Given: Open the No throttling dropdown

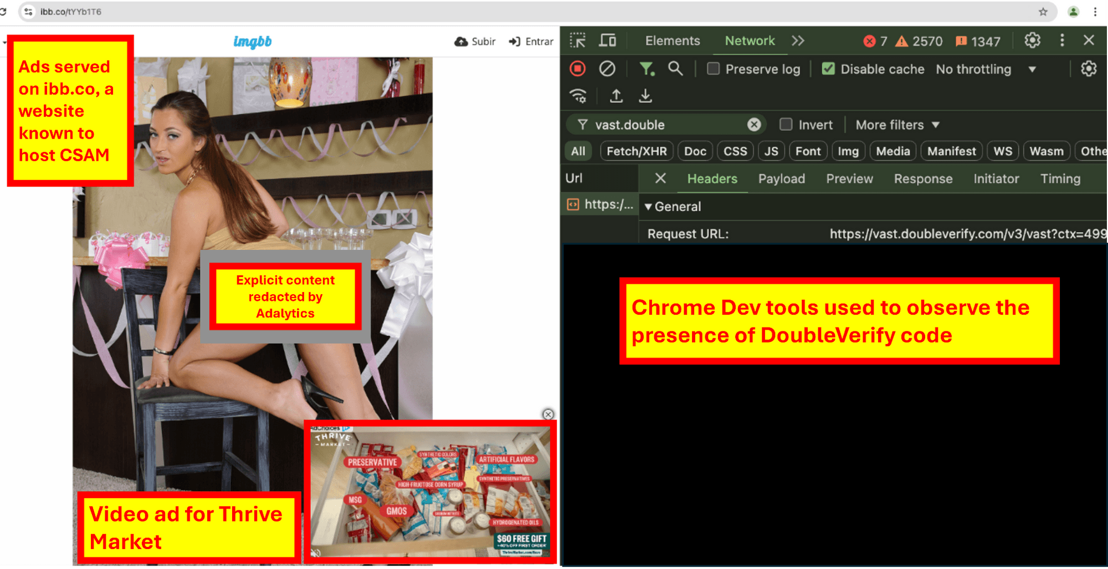Looking at the screenshot, I should tap(986, 69).
